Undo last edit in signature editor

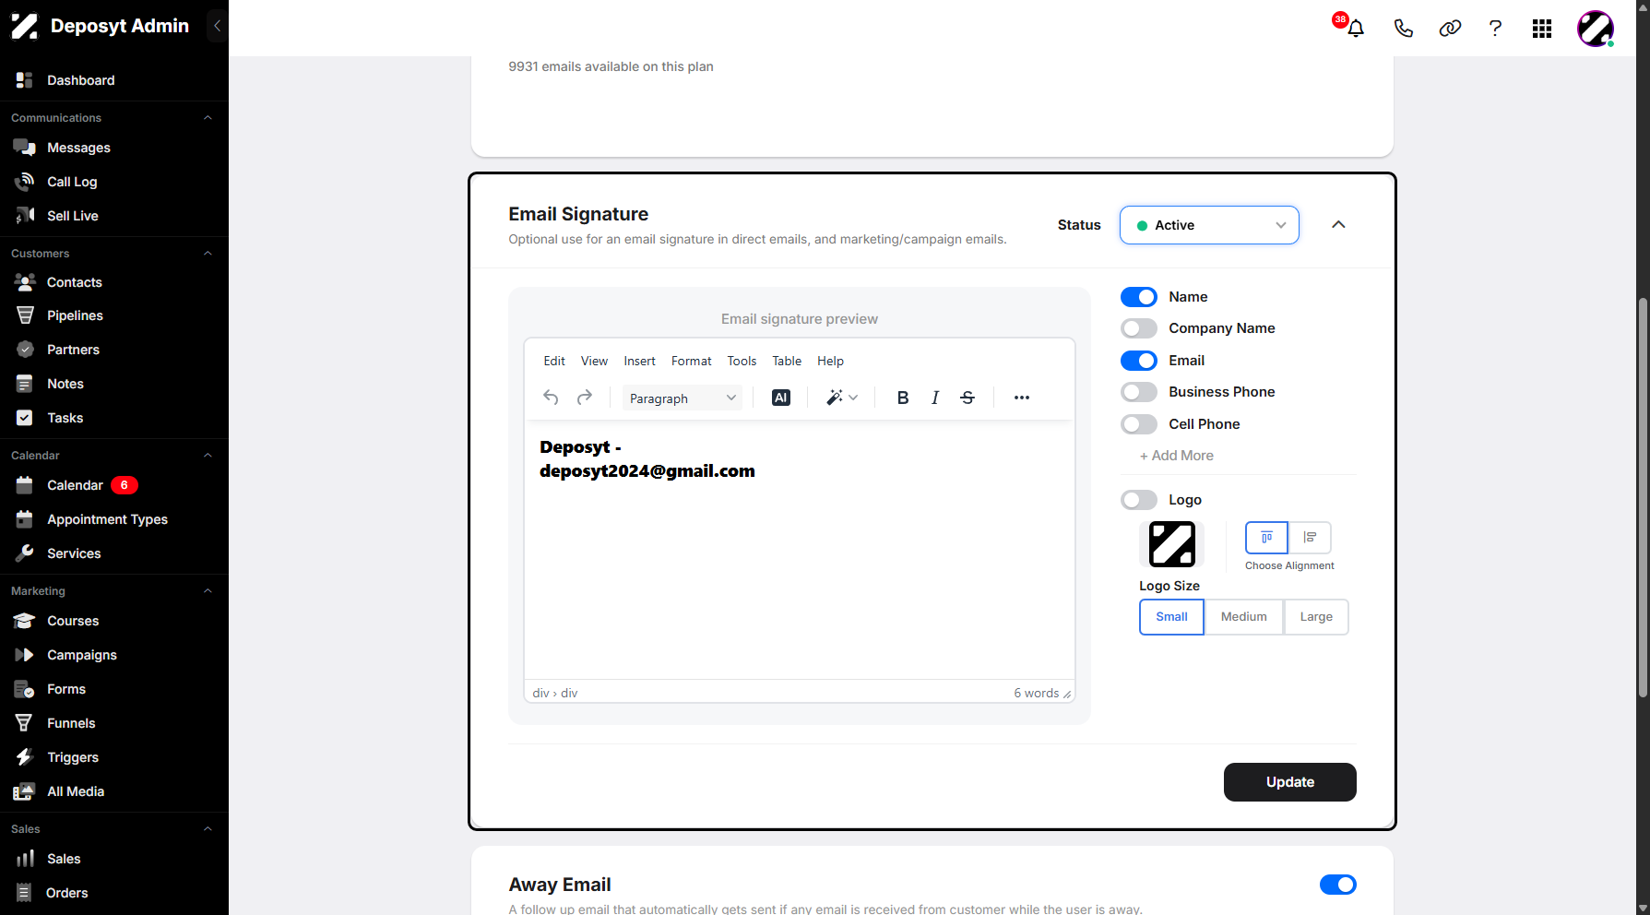tap(551, 398)
